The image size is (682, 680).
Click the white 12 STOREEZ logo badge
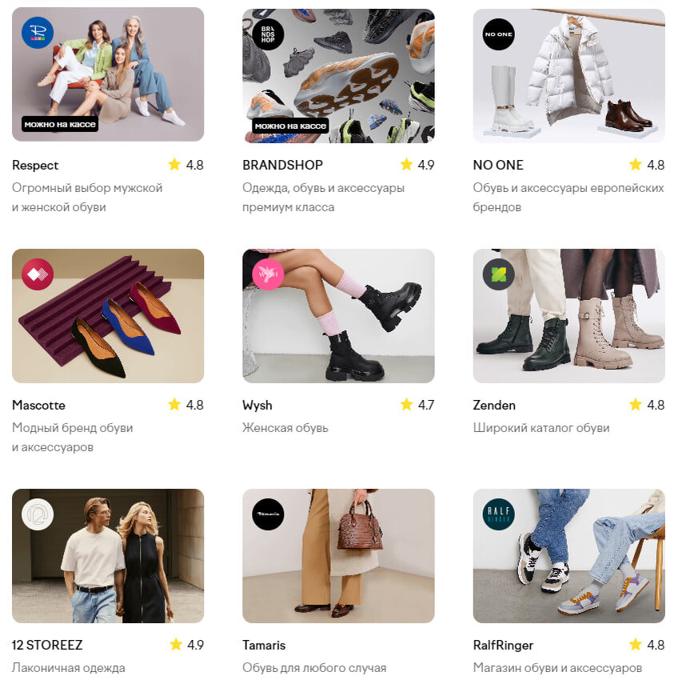click(38, 514)
